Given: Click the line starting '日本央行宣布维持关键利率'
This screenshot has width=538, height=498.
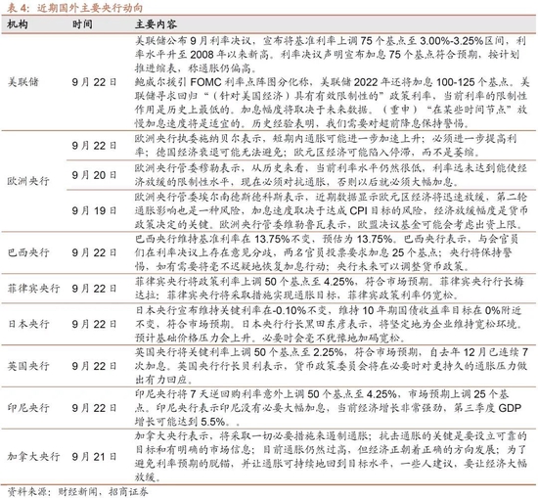Looking at the screenshot, I should [x=329, y=310].
